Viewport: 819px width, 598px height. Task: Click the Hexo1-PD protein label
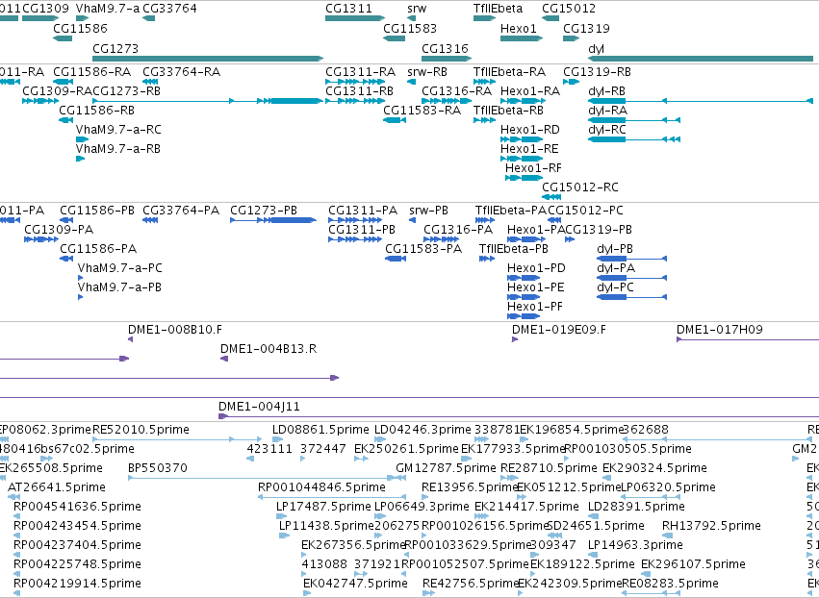(x=536, y=268)
